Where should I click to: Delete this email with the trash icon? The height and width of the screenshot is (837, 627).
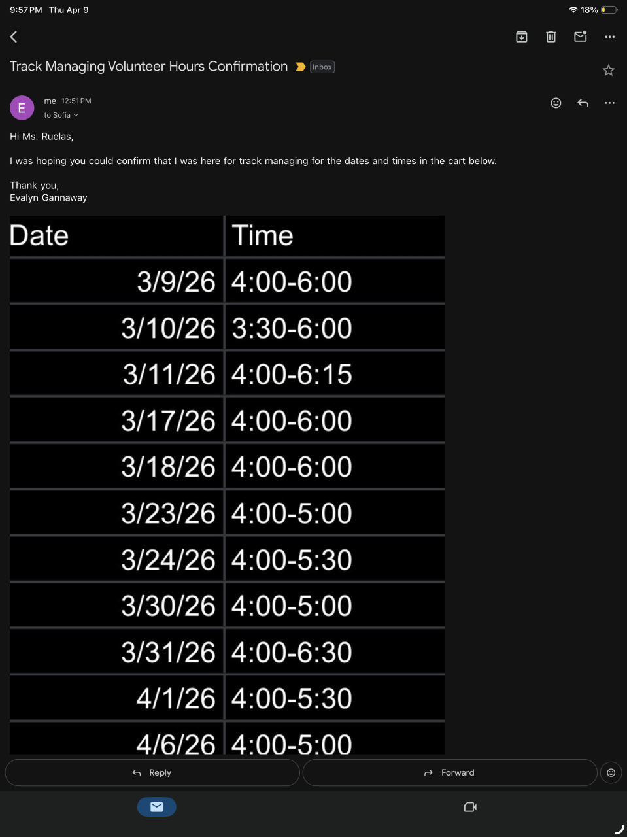coord(551,37)
